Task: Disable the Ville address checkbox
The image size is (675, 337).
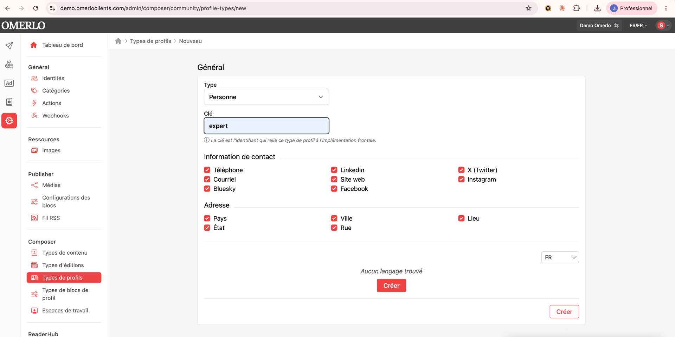Action: coord(334,218)
